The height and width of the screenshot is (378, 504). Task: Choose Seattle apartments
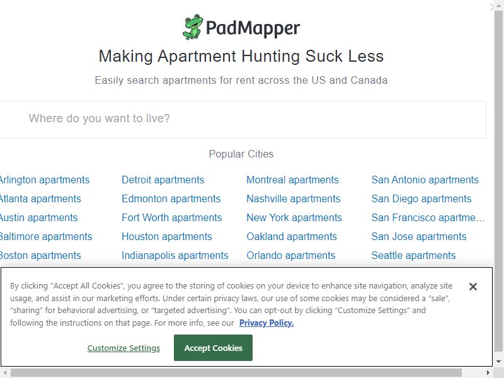point(414,256)
